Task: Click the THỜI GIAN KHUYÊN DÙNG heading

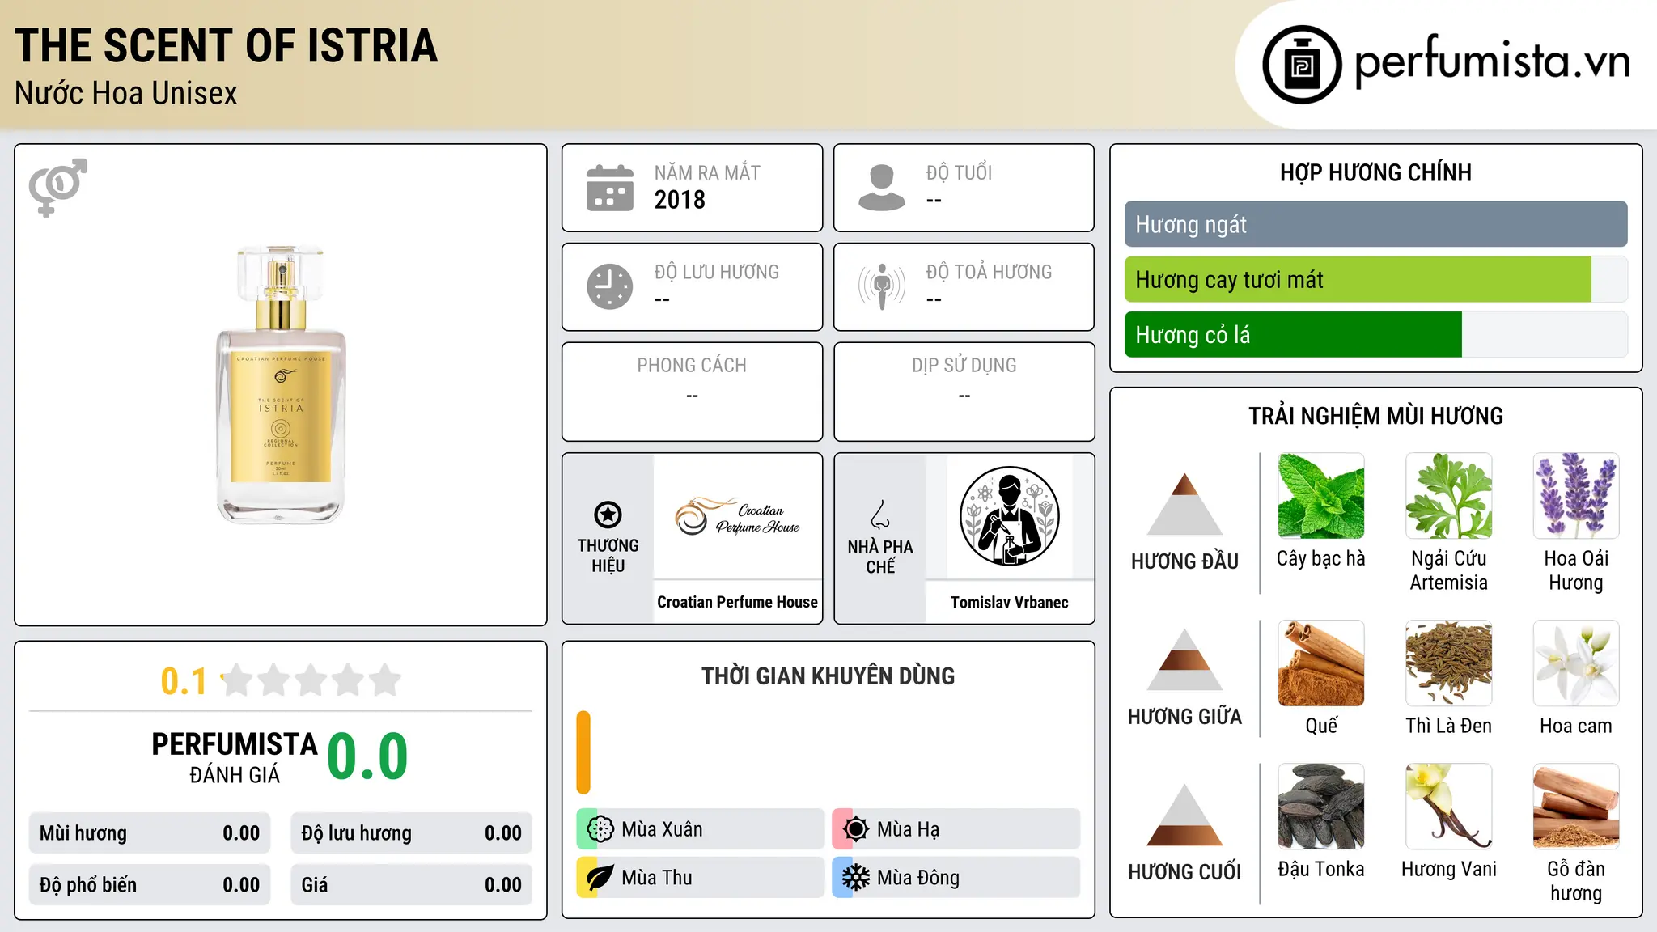Action: click(828, 676)
